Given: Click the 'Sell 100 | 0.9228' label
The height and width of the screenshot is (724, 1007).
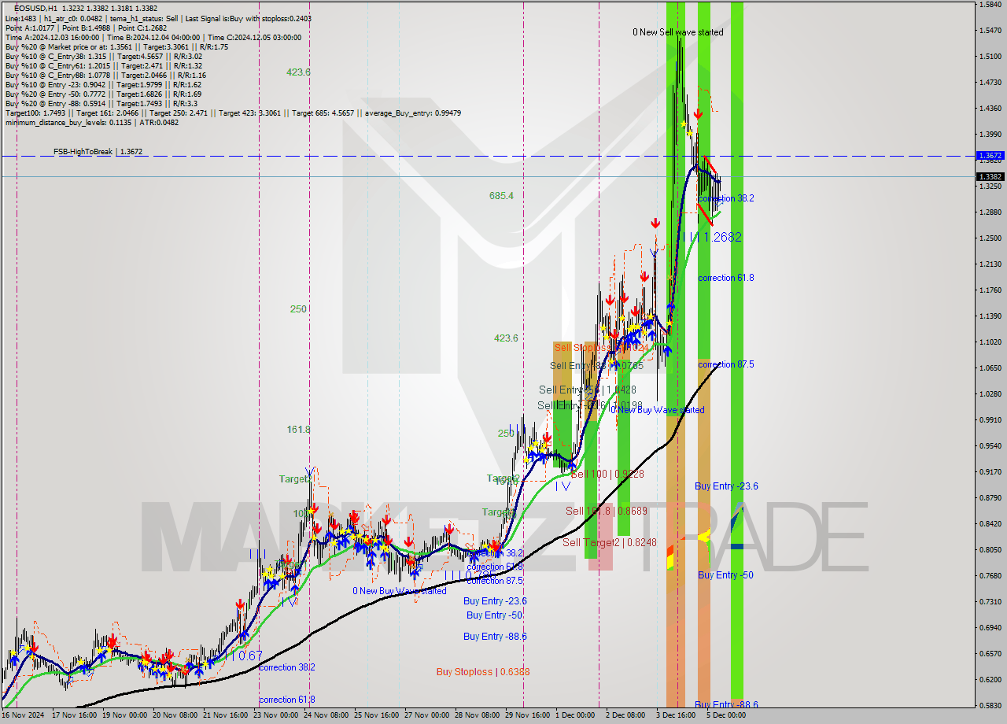Looking at the screenshot, I should [x=607, y=474].
